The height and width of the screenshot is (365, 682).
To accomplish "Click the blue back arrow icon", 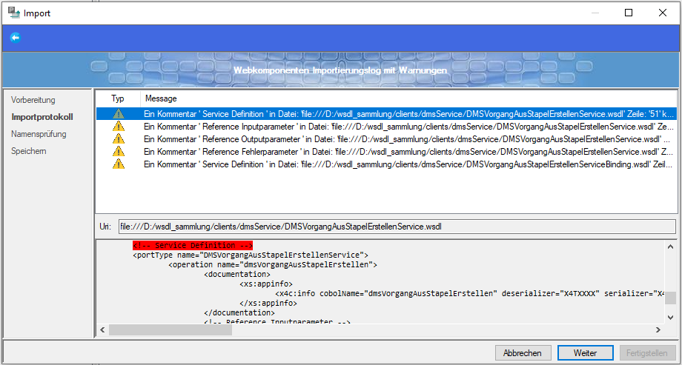I will [x=15, y=37].
